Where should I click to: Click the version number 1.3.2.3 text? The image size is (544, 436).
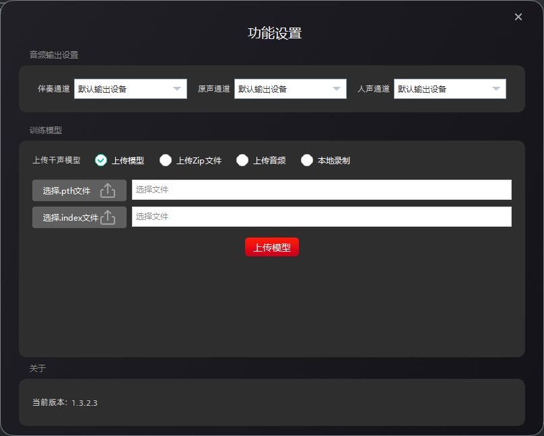click(85, 402)
